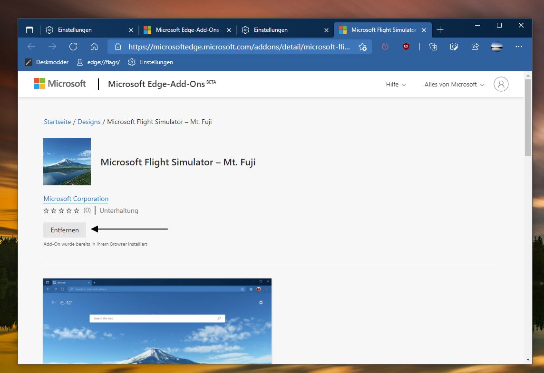Viewport: 544px width, 373px height.
Task: Close the Microsoft Flight Simulator tab
Action: [x=424, y=30]
